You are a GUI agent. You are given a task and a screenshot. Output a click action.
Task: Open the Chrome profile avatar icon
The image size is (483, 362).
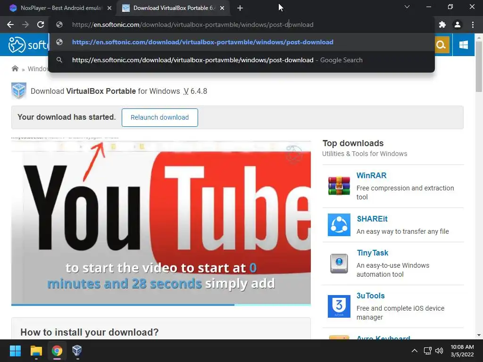(x=458, y=25)
